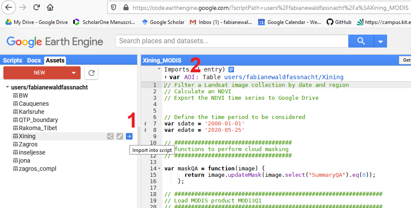
Task: Go back to previous browser page
Action: pyautogui.click(x=9, y=7)
